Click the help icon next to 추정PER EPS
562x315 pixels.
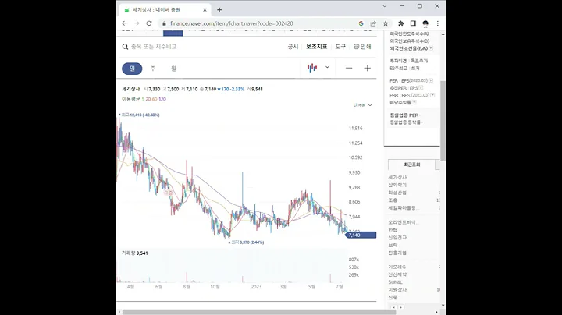coord(421,87)
